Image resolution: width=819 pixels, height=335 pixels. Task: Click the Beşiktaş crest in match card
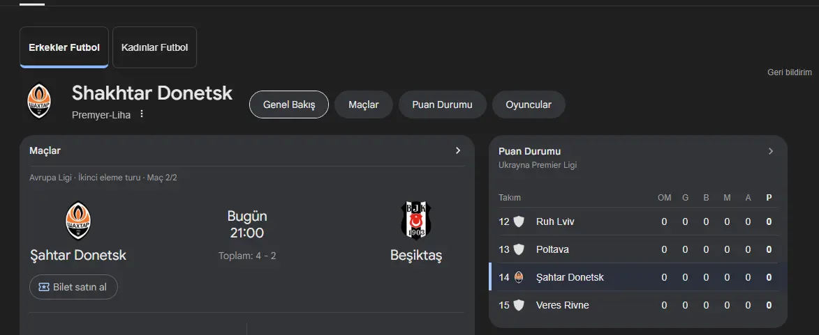coord(415,221)
